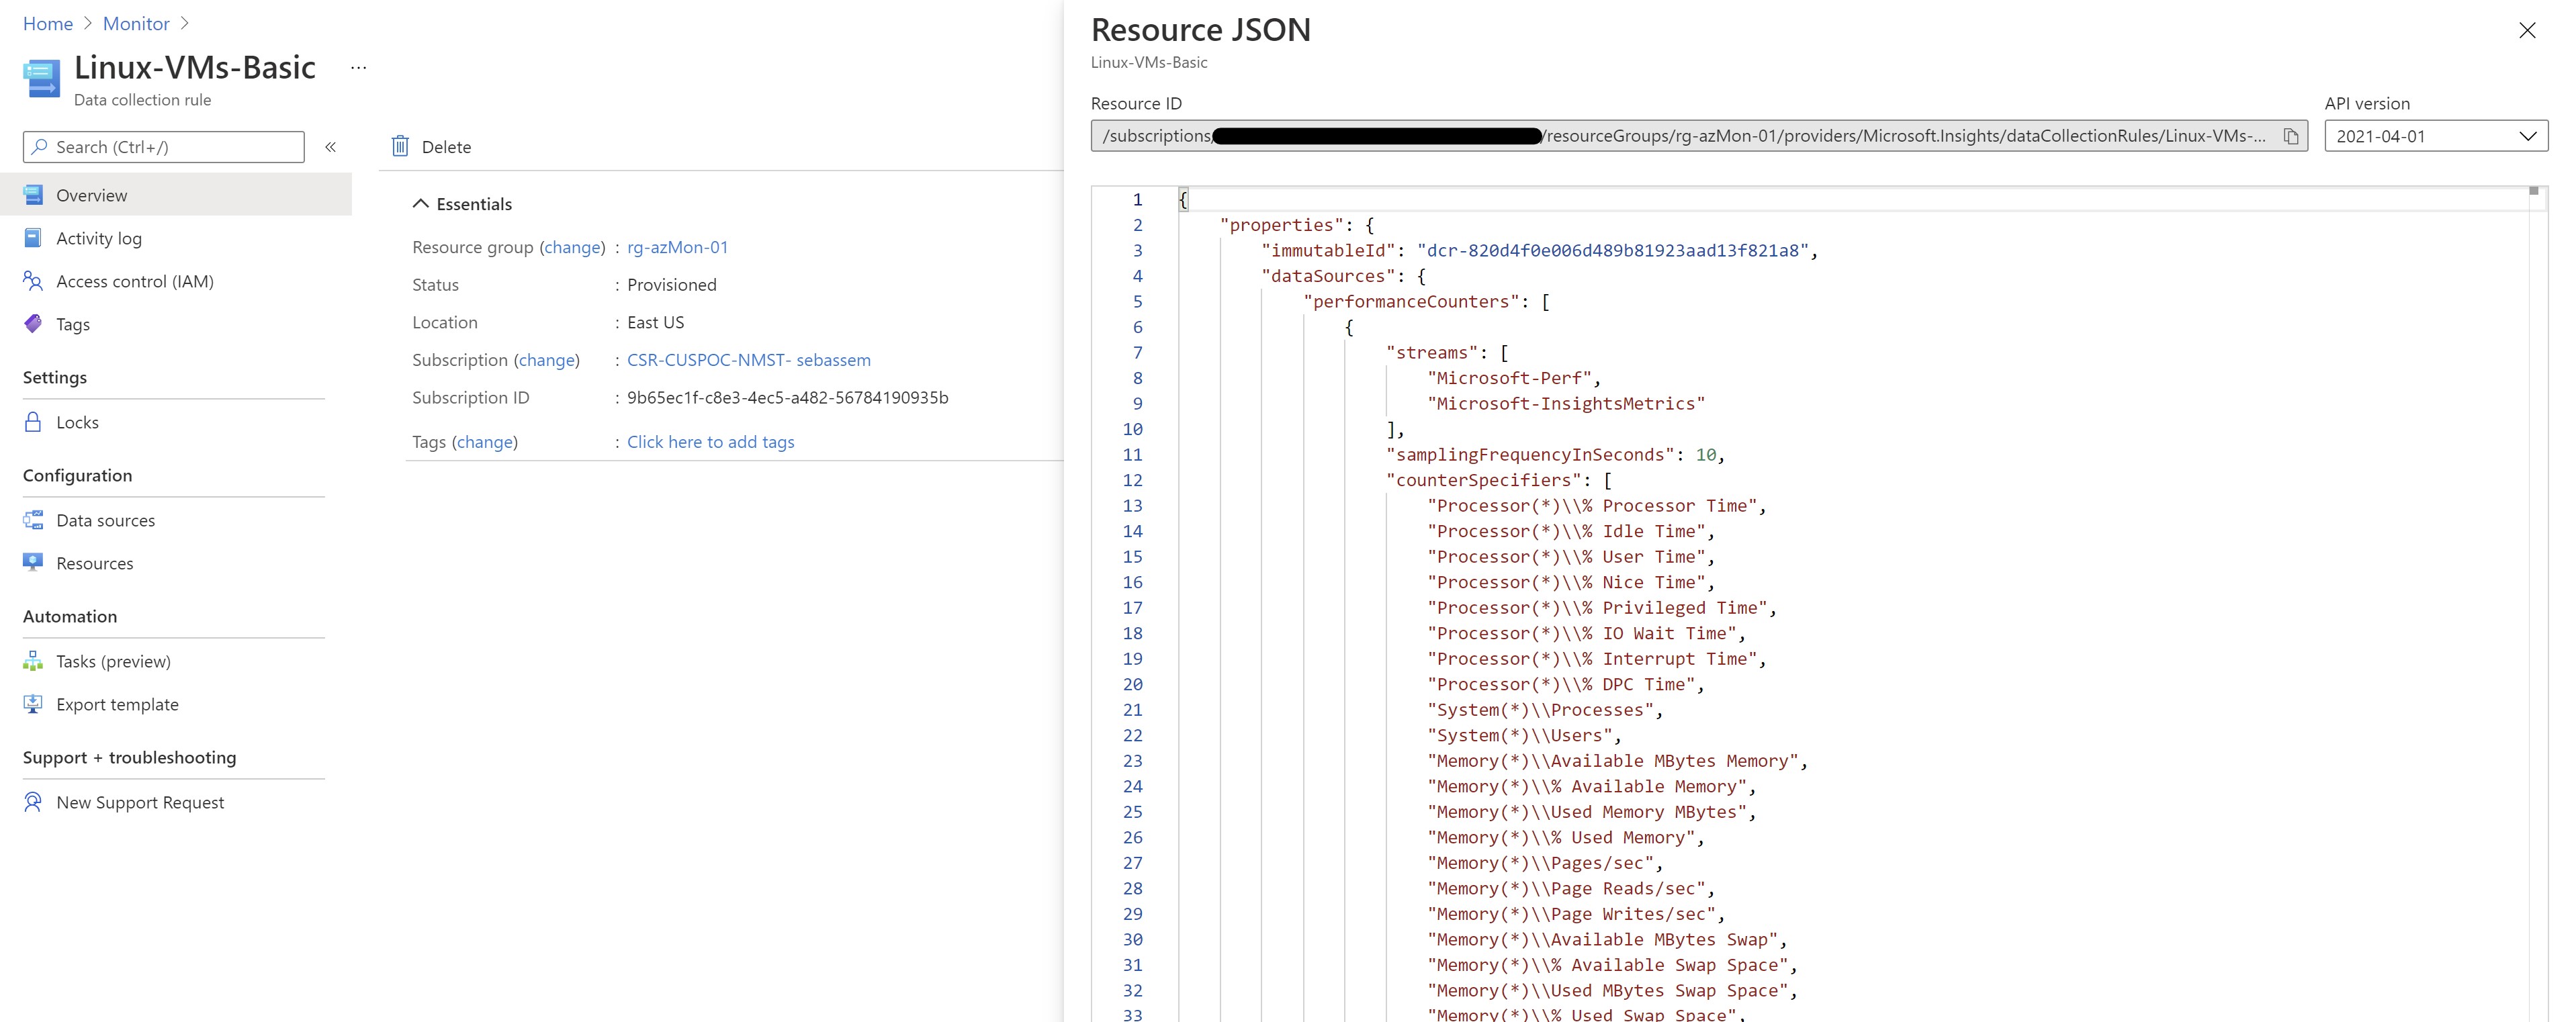Viewport: 2576px width, 1022px height.
Task: Close the Resource JSON panel
Action: click(x=2527, y=31)
